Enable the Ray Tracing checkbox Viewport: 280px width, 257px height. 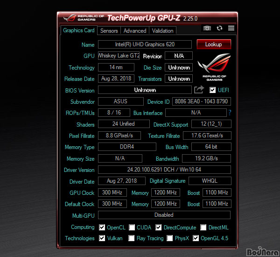click(132, 238)
